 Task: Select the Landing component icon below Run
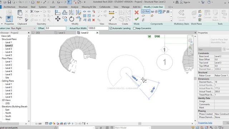pyautogui.click(x=143, y=16)
